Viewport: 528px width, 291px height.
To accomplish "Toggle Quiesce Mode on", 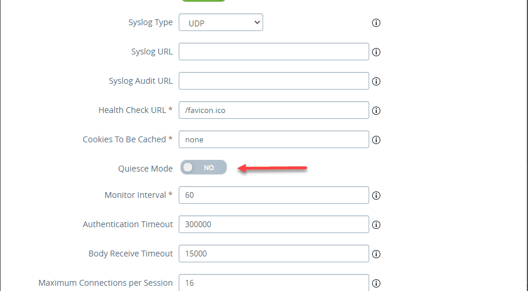I will coord(203,167).
